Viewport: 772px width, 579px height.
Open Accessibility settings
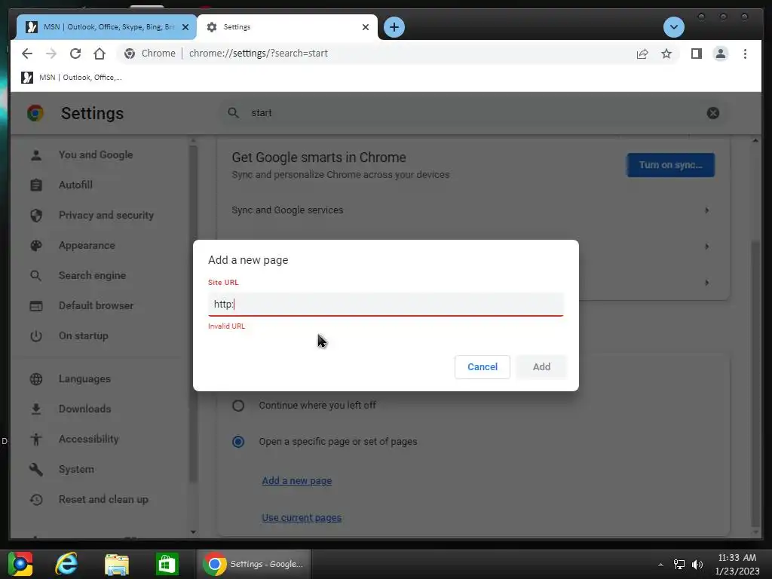(89, 440)
